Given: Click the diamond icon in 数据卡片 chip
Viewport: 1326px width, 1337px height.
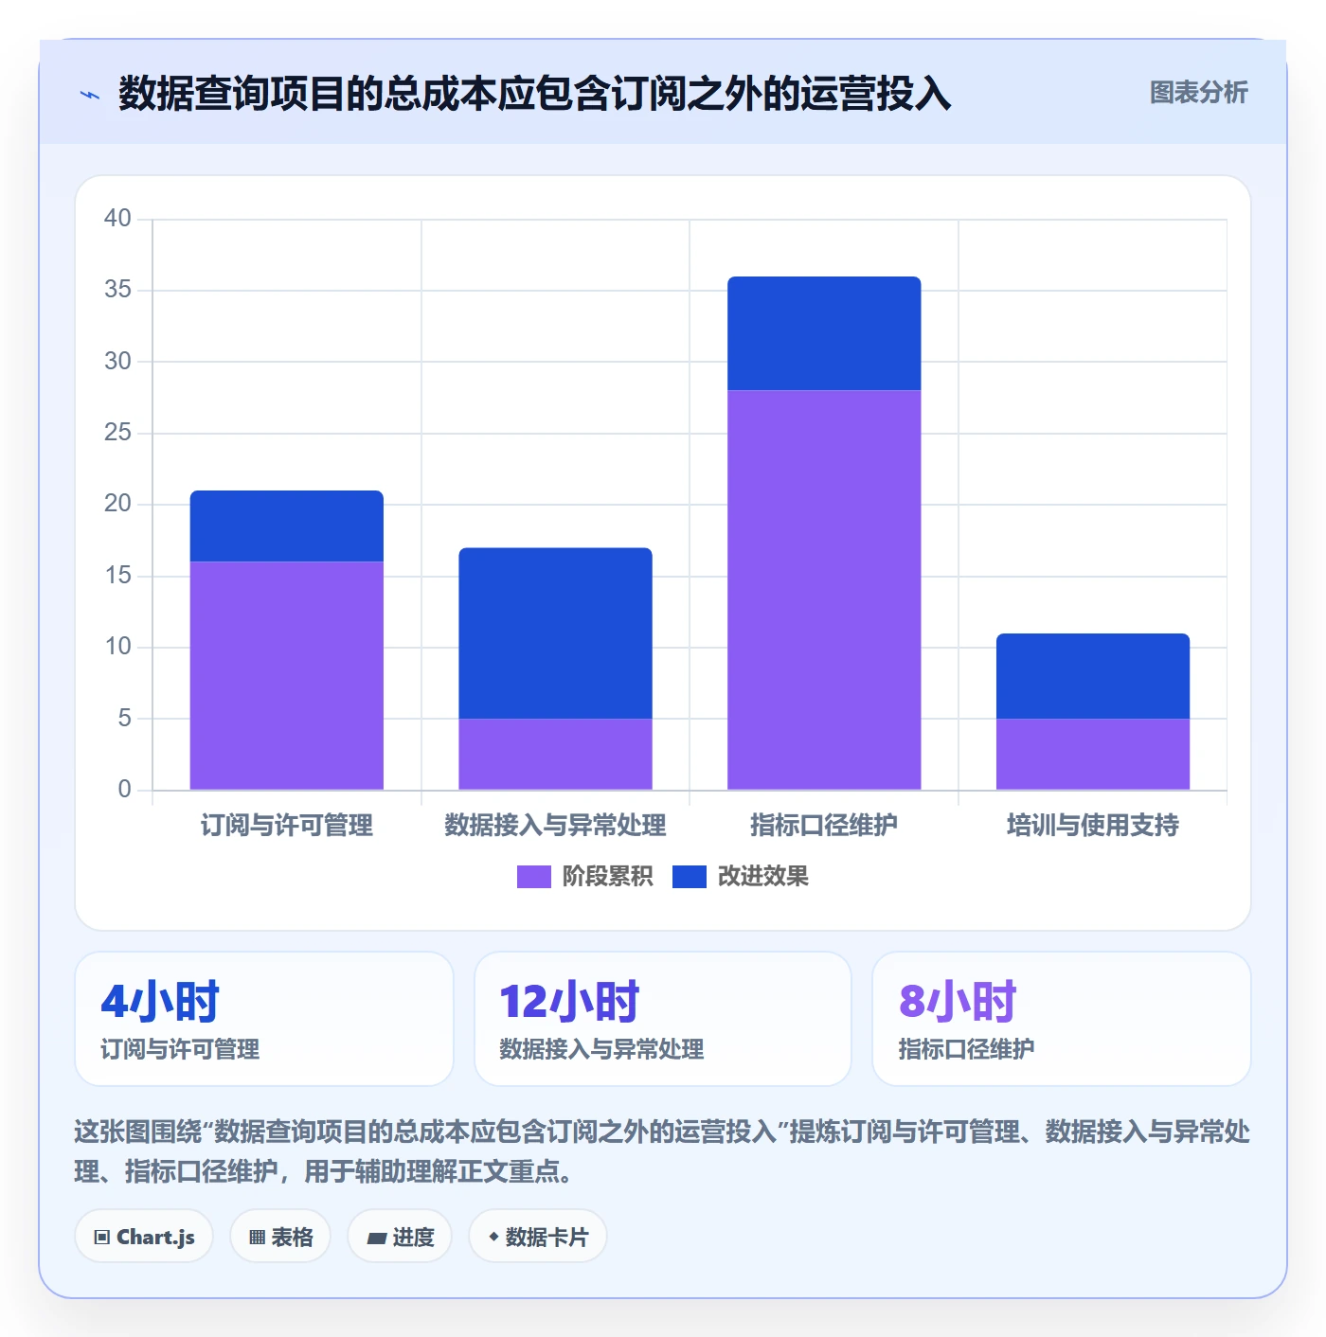Looking at the screenshot, I should pyautogui.click(x=493, y=1237).
